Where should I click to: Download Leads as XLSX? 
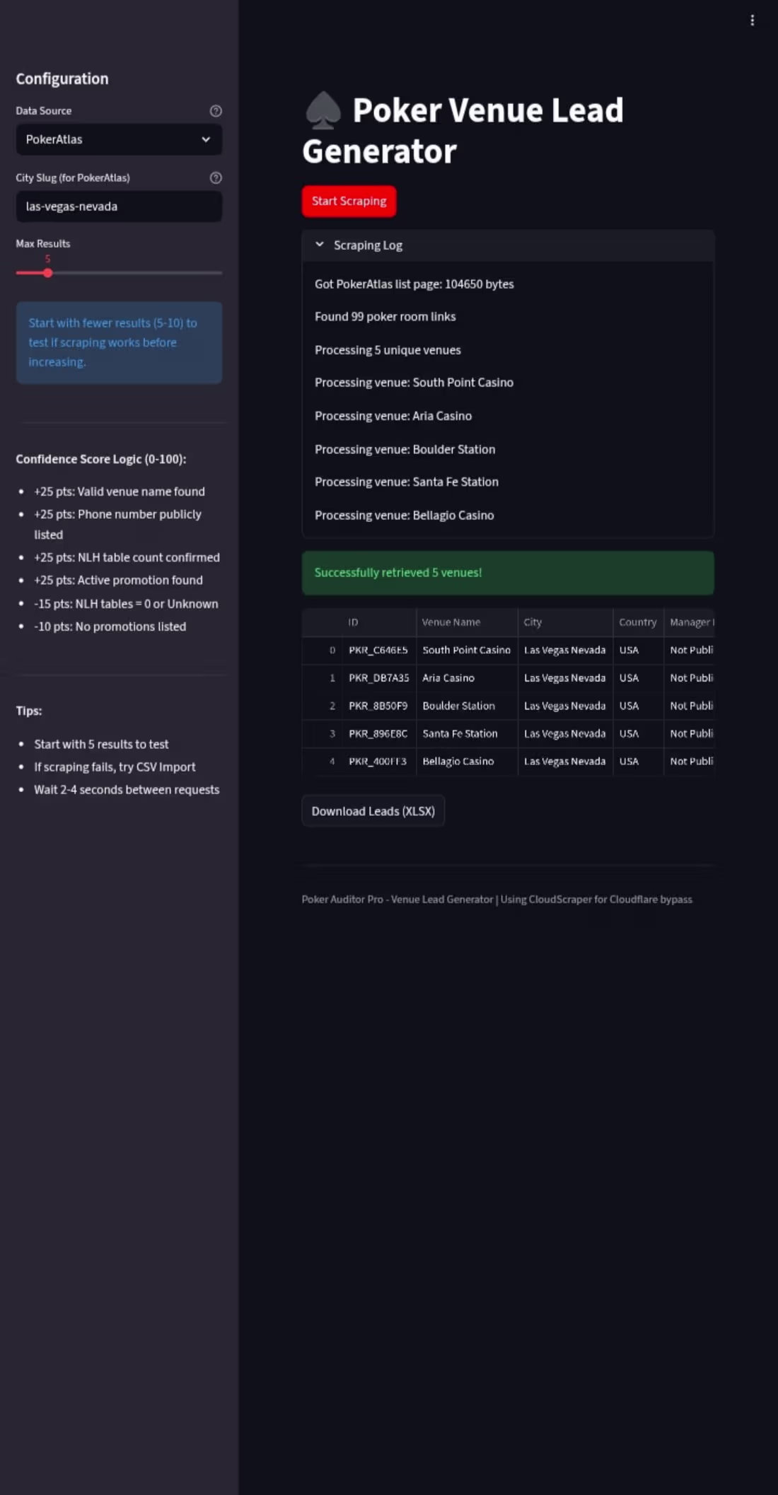[373, 811]
